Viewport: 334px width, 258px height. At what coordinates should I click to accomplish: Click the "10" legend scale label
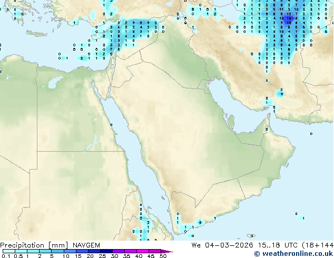[x=66, y=256]
